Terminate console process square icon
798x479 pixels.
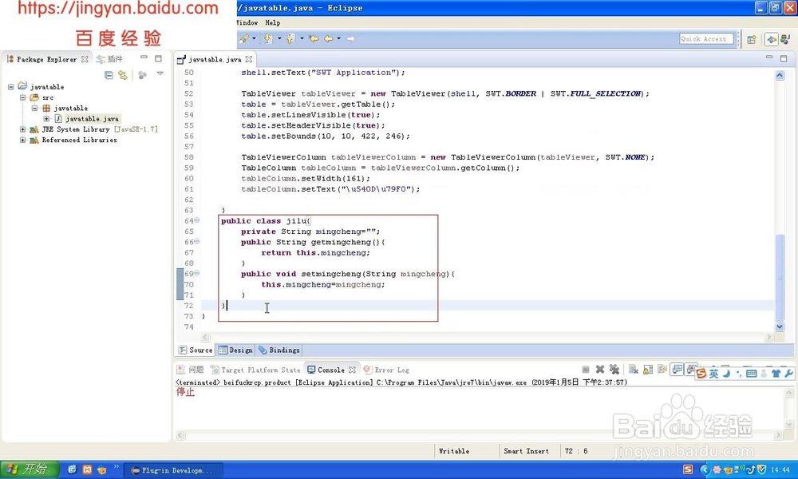click(586, 370)
